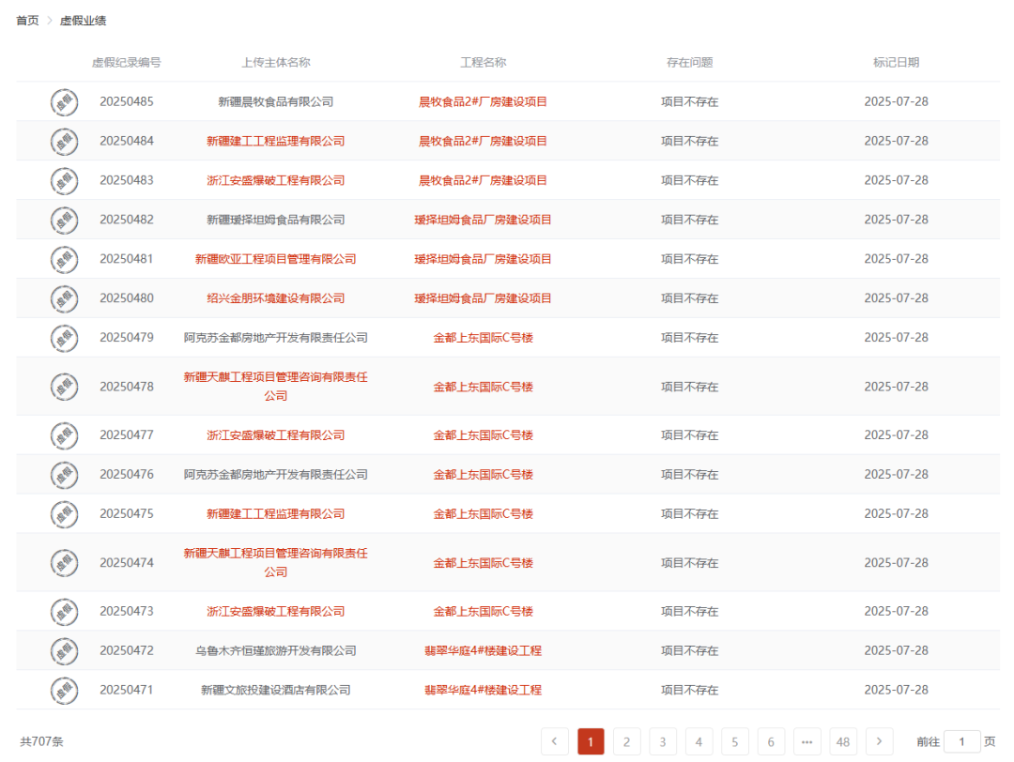Click the stamp icon for record 20250481
Image resolution: width=1014 pixels, height=762 pixels.
pos(64,259)
